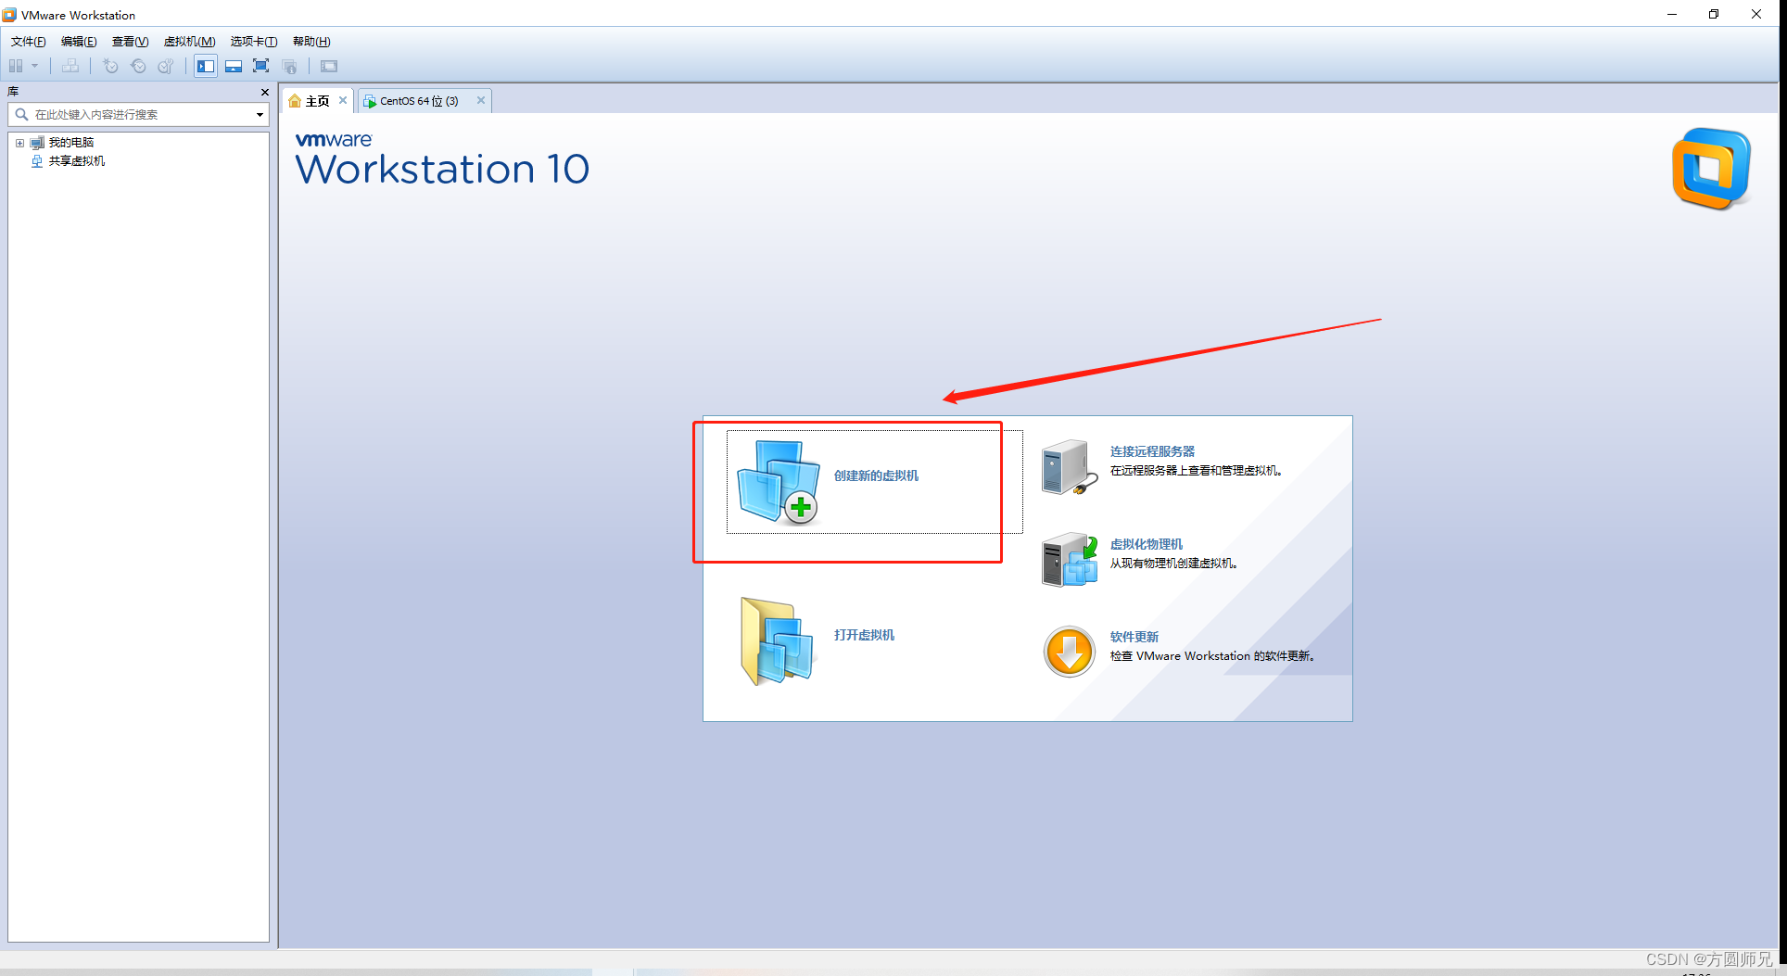
Task: Click the Unity mode toolbar icon
Action: [x=290, y=66]
